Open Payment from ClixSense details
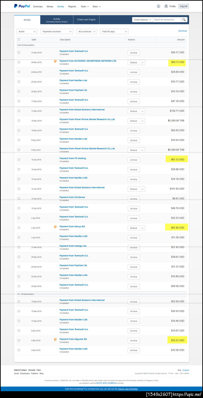The width and height of the screenshot is (203, 398). coord(73,197)
